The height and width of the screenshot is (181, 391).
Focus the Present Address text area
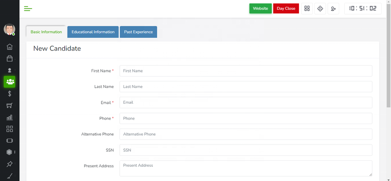point(246,168)
